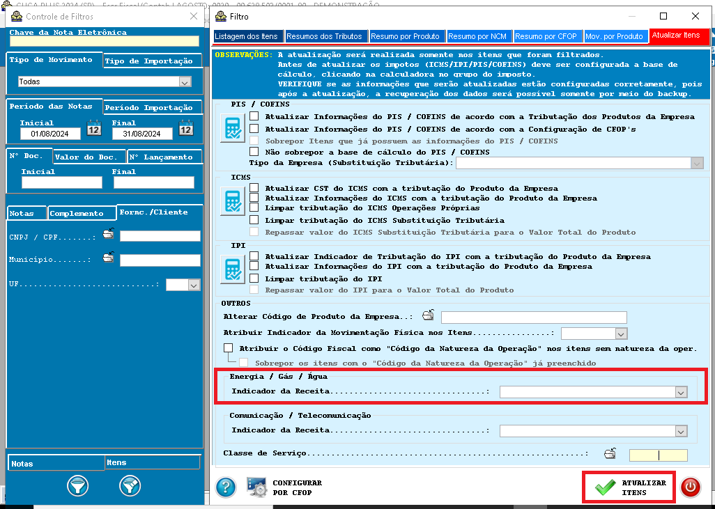The image size is (715, 509).
Task: Open the Tipo de Movimento Todas dropdown
Action: coord(185,82)
